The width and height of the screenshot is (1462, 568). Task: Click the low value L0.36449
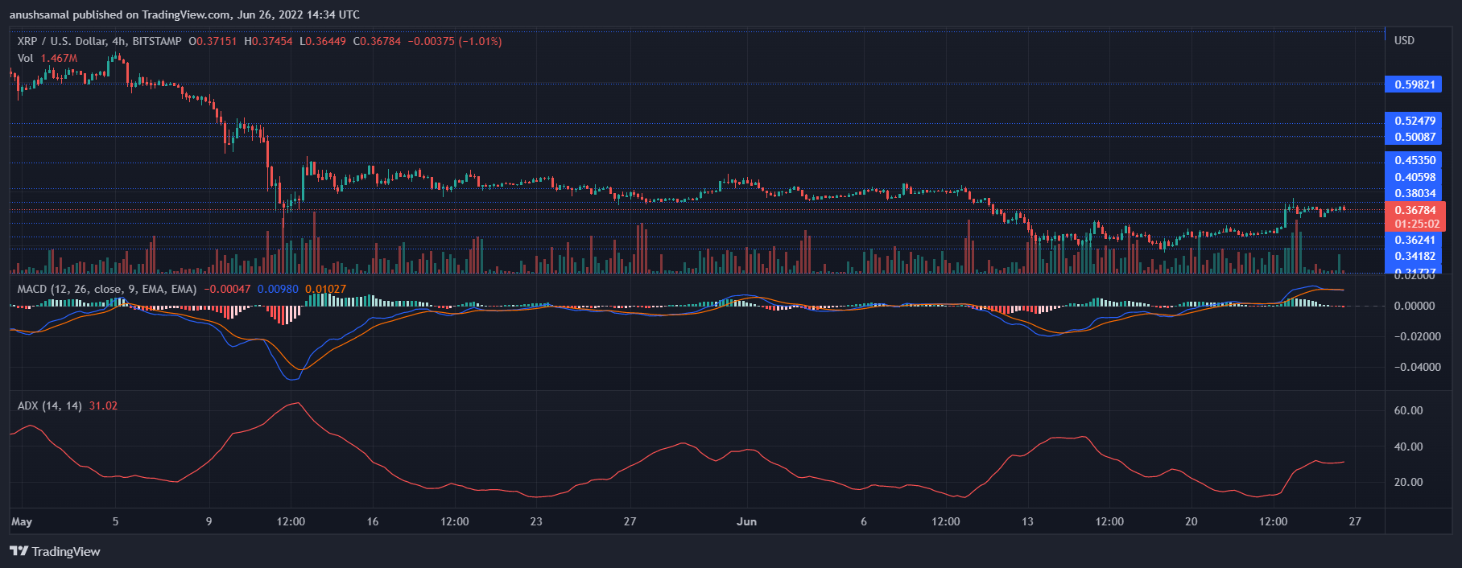(323, 41)
